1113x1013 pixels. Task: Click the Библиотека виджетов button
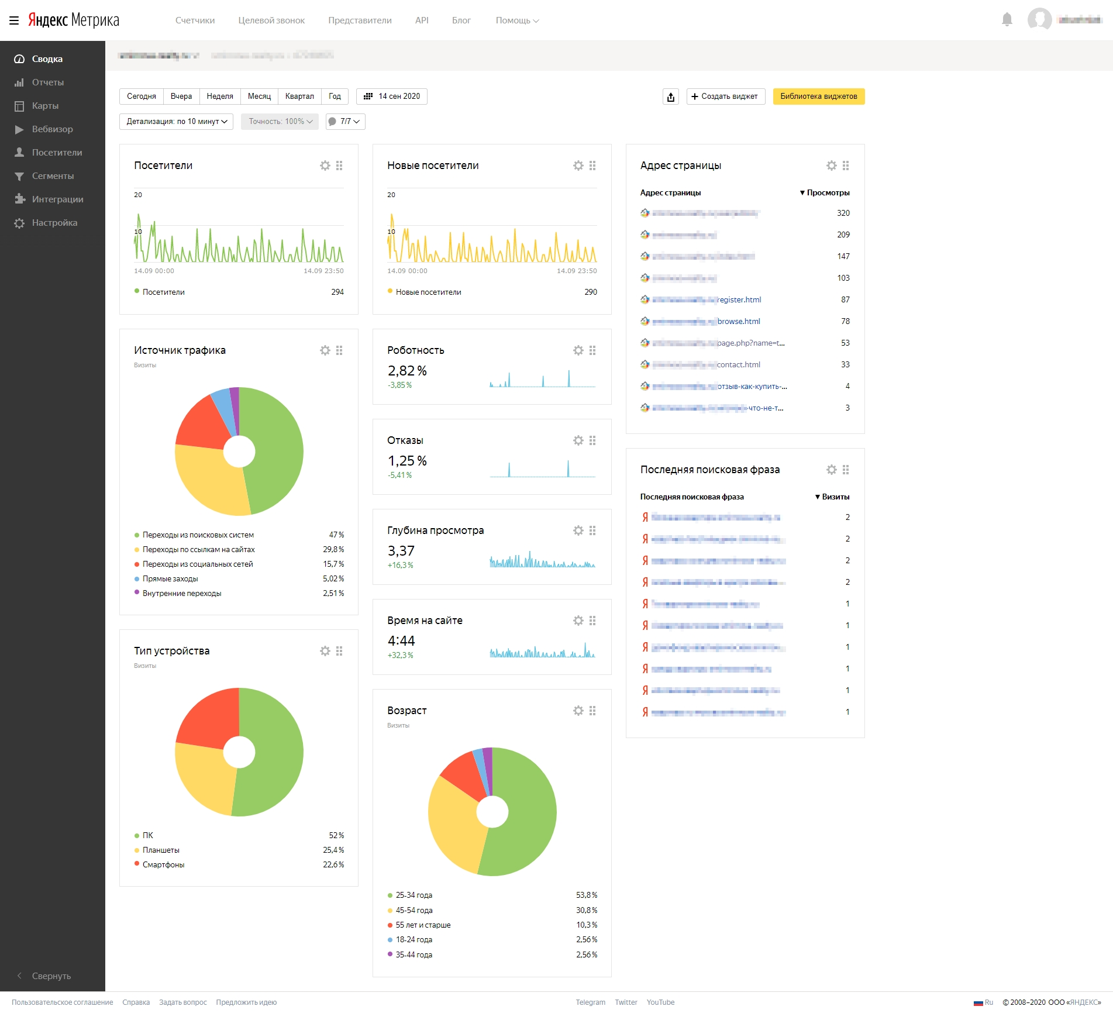(818, 97)
